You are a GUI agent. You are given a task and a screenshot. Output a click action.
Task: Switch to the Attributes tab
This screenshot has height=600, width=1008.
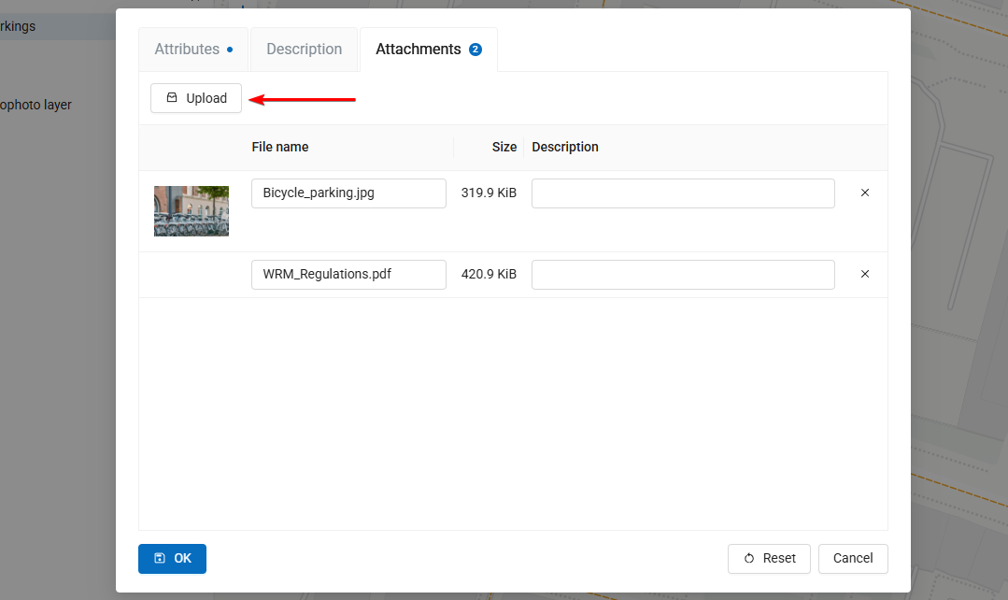(x=192, y=50)
